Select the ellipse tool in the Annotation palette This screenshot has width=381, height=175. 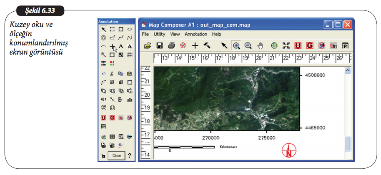130,29
